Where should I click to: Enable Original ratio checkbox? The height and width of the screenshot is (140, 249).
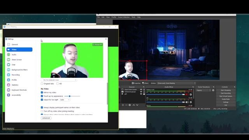[x=42, y=84]
